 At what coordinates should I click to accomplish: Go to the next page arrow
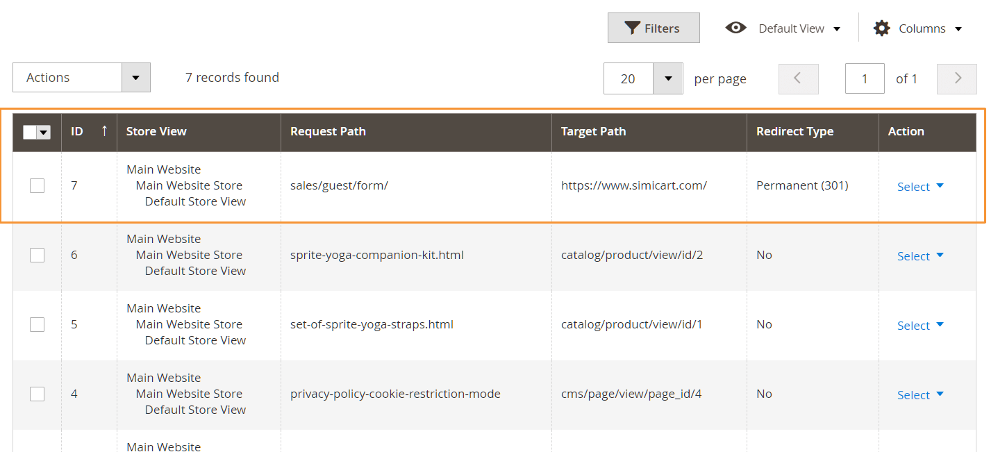957,78
